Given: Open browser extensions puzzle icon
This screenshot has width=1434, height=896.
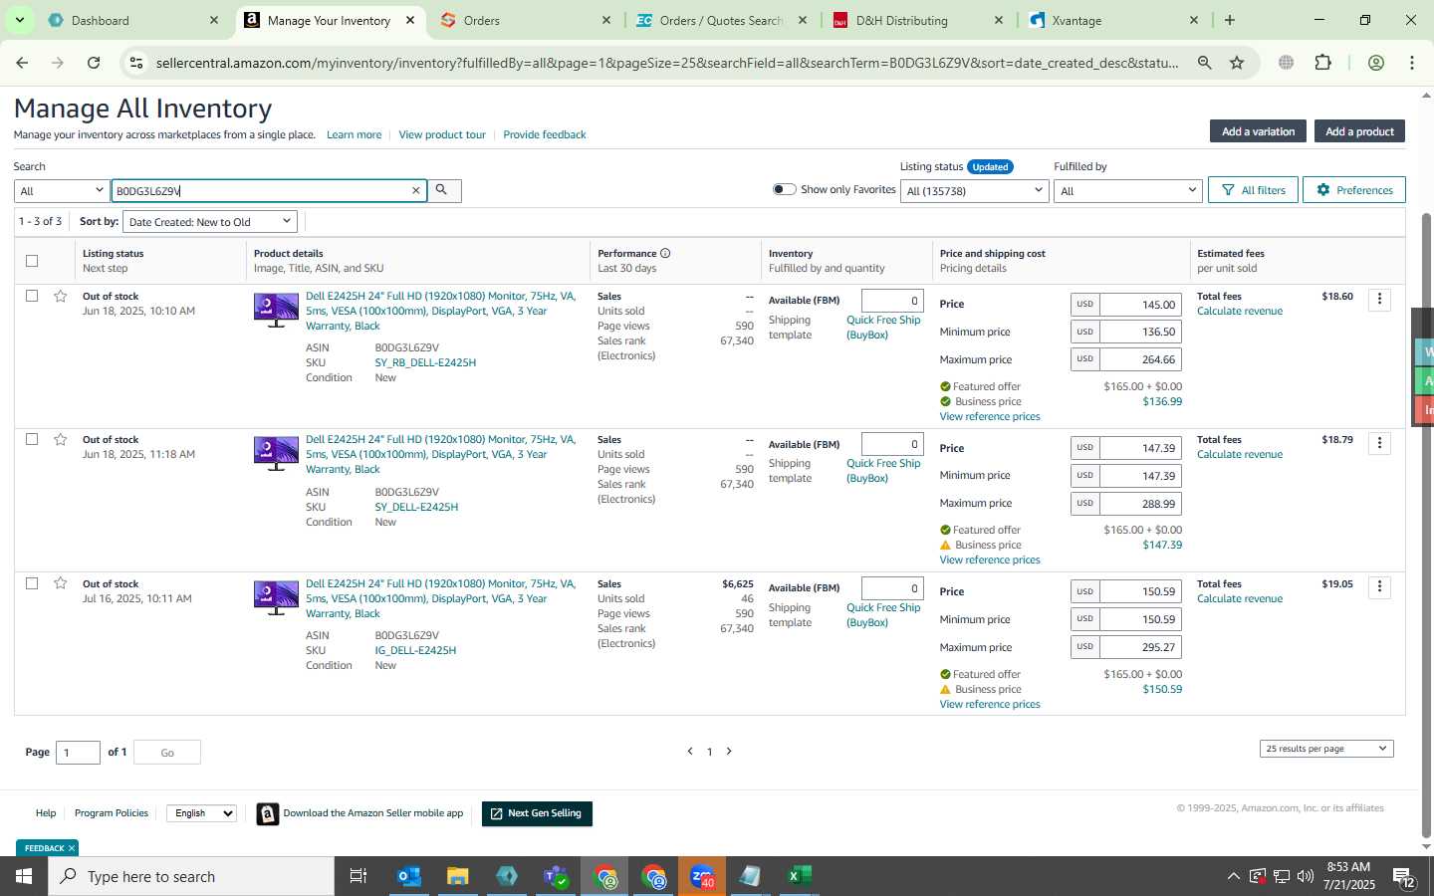Looking at the screenshot, I should [1322, 63].
